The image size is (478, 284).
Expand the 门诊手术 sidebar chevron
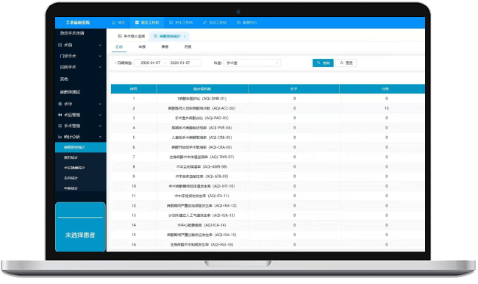pos(100,56)
